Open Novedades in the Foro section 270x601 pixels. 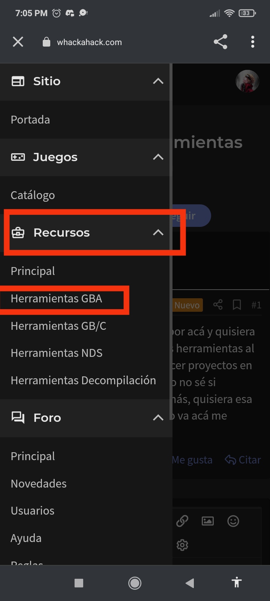39,483
